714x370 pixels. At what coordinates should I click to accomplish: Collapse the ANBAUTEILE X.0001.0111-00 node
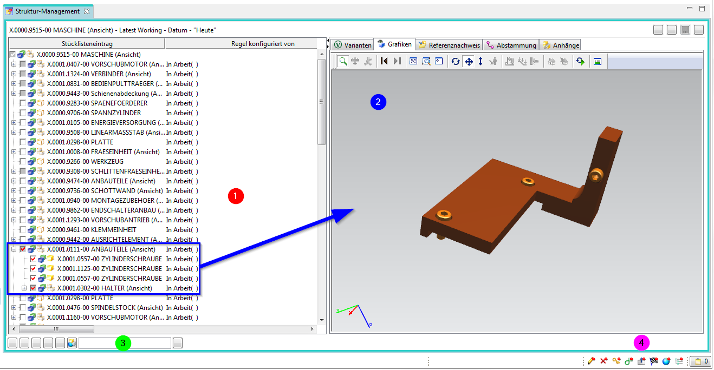click(14, 249)
